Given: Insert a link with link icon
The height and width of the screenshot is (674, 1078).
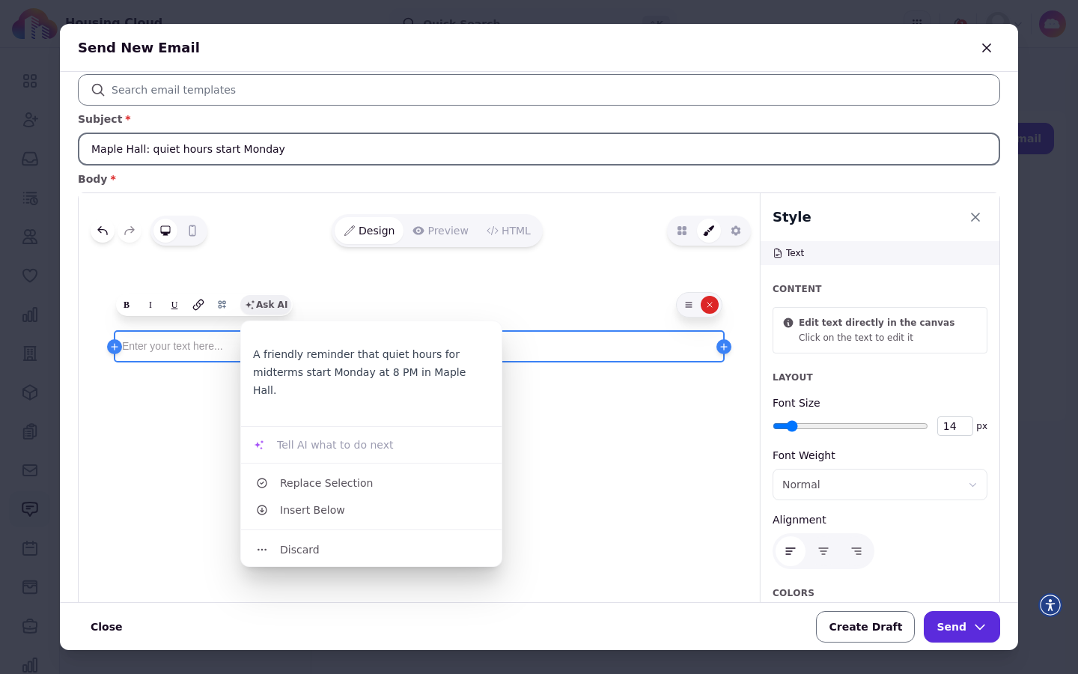Looking at the screenshot, I should [198, 305].
